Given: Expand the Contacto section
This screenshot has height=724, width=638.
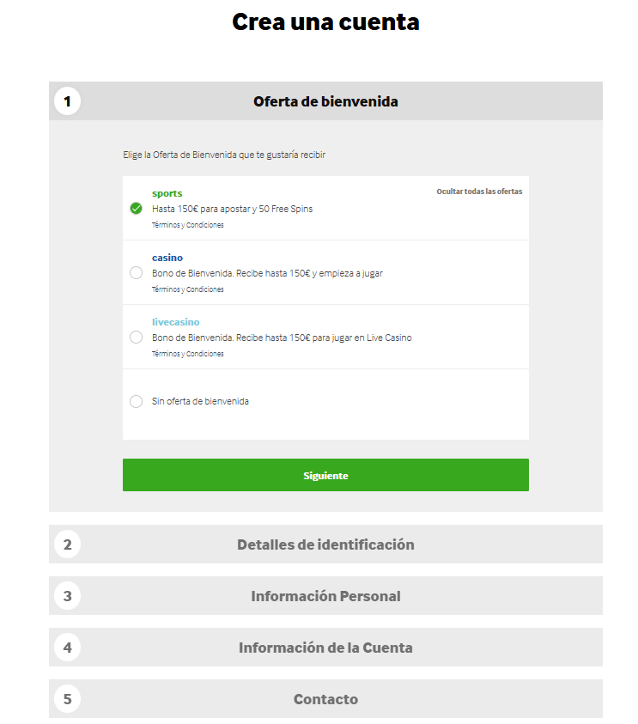Looking at the screenshot, I should 325,699.
